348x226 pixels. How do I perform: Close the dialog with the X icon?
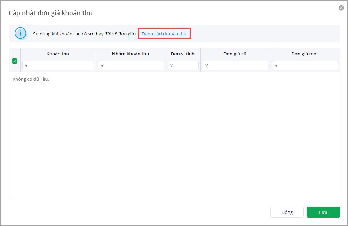click(x=341, y=8)
